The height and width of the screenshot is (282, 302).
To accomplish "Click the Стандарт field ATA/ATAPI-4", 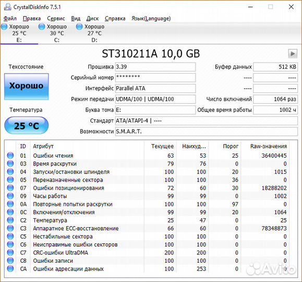I will coord(207,121).
